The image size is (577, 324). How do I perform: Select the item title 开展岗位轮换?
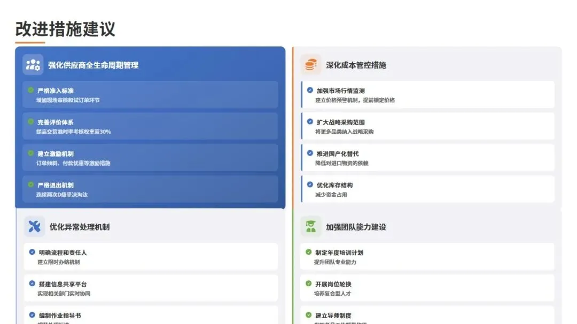tap(333, 285)
